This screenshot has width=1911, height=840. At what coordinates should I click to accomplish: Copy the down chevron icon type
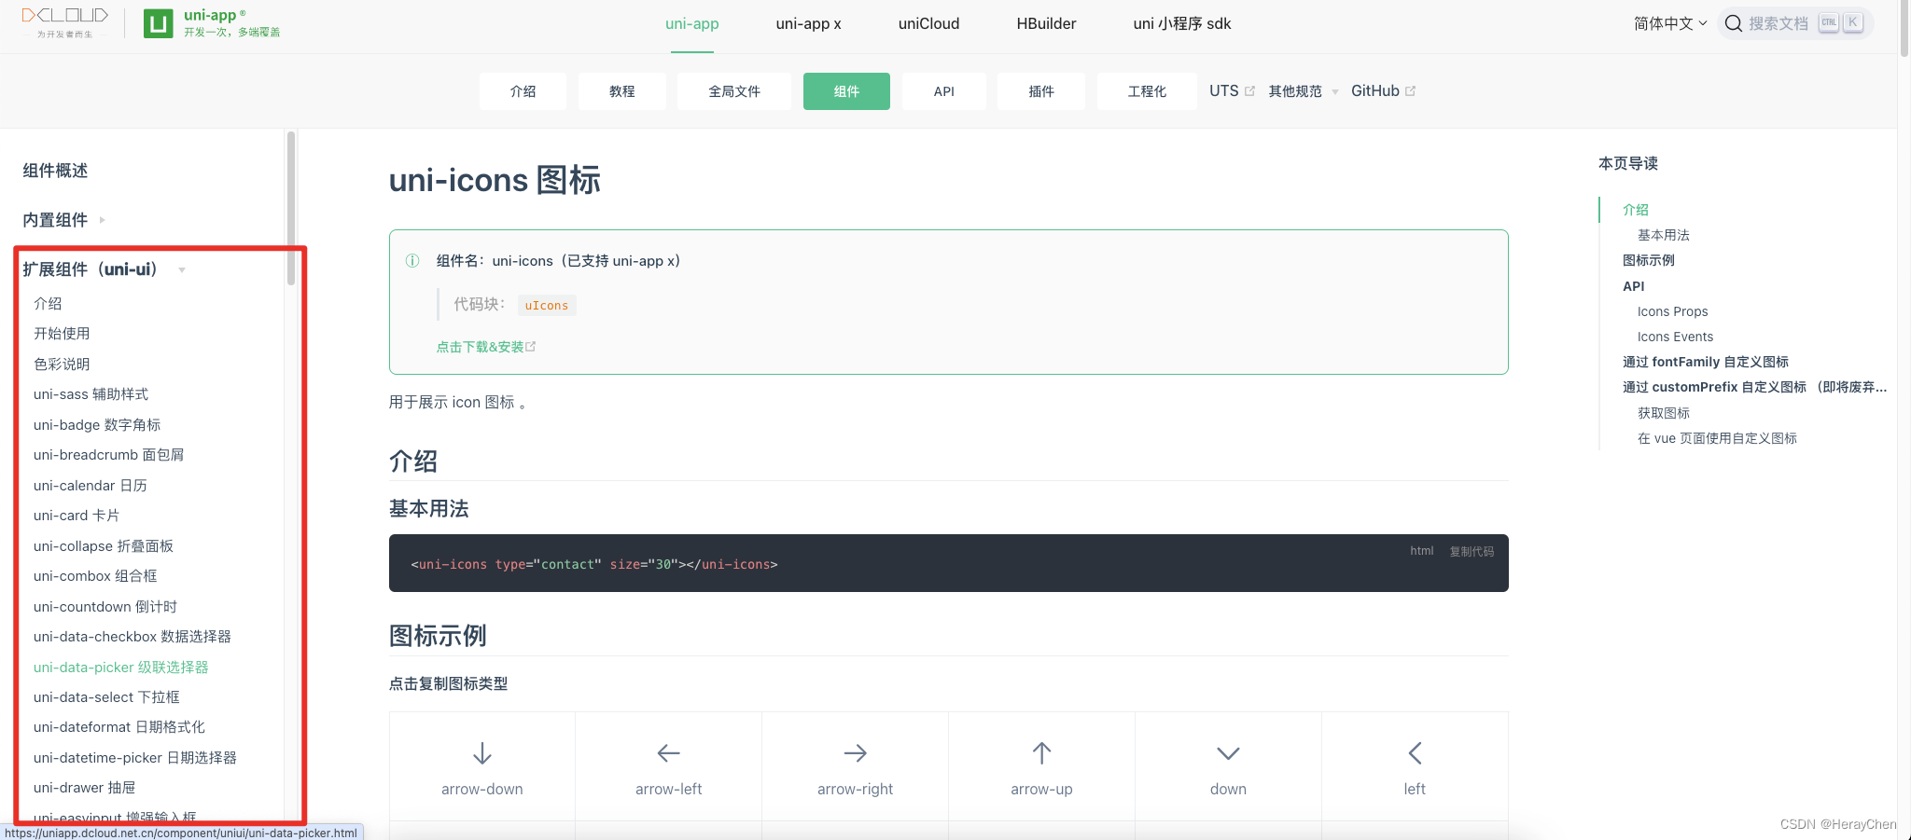click(x=1228, y=767)
